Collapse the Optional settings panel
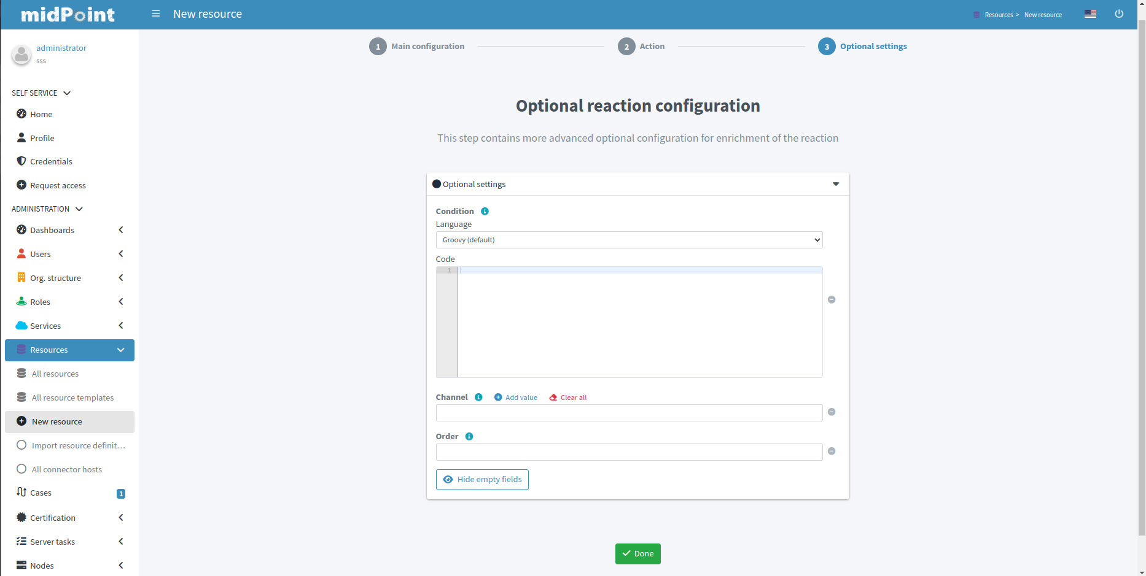 (x=835, y=184)
